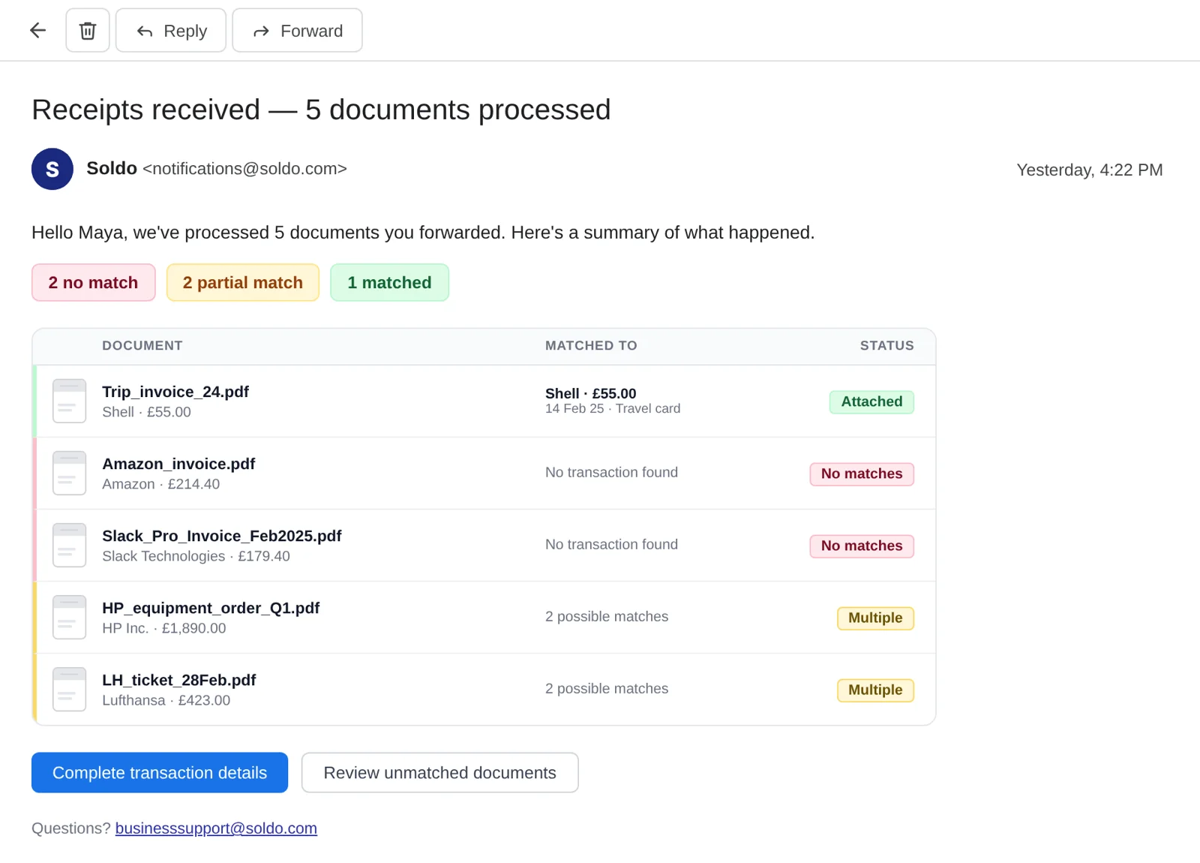Click 'Lufthansa · £423.00' subtext
Screen dimensions: 1200x863
[x=166, y=700]
